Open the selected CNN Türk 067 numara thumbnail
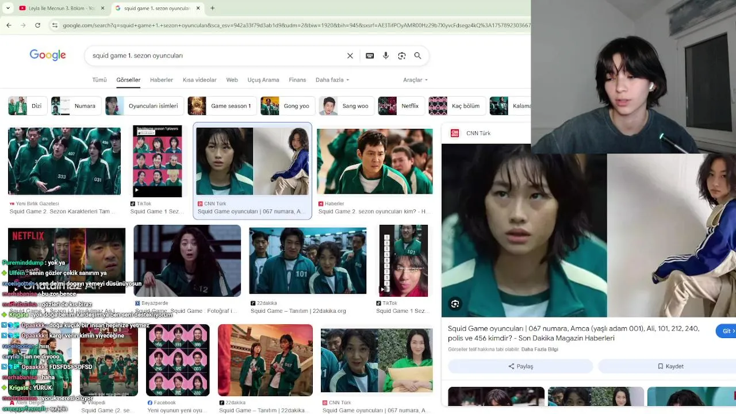 (252, 161)
